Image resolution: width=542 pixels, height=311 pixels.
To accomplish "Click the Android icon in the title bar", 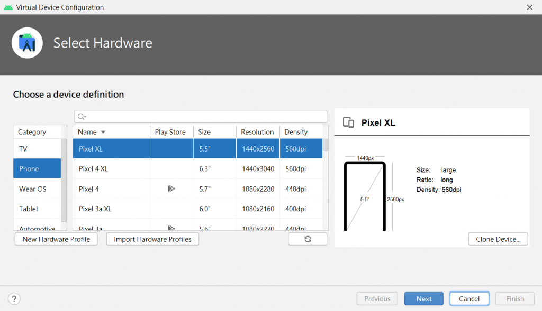I will point(8,7).
